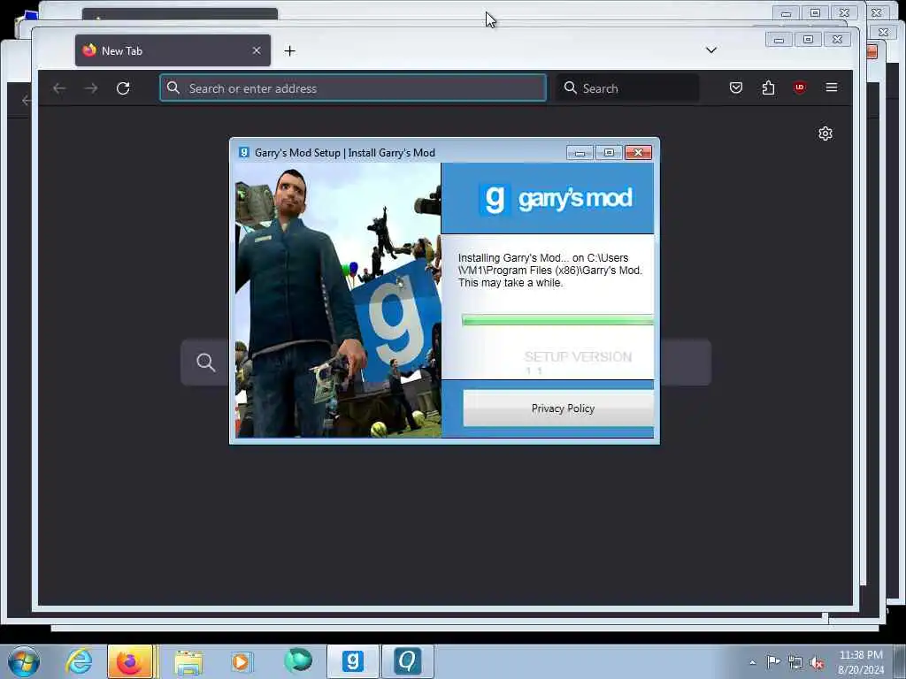Viewport: 906px width, 679px height.
Task: Focus the Firefox toolbar Search box
Action: (627, 88)
